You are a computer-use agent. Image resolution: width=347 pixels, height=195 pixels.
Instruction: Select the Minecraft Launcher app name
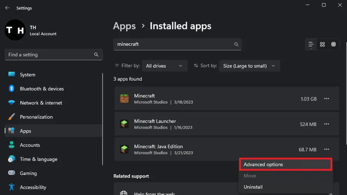pyautogui.click(x=155, y=121)
